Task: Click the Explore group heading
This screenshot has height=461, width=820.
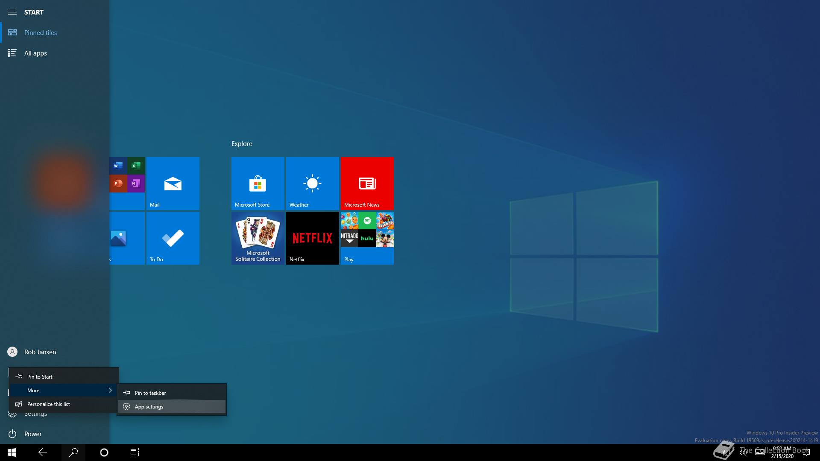Action: click(x=242, y=144)
